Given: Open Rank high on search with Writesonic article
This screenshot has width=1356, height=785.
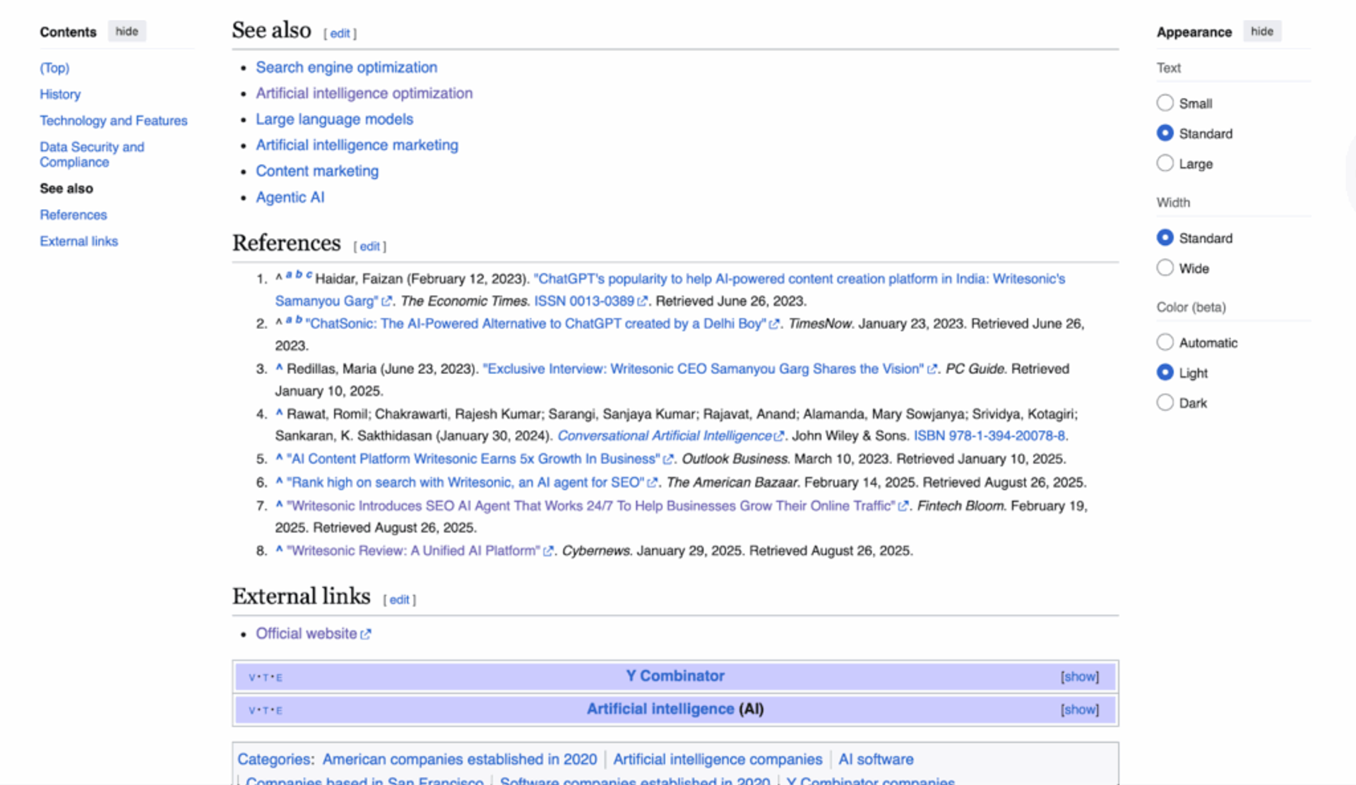Looking at the screenshot, I should pos(472,483).
